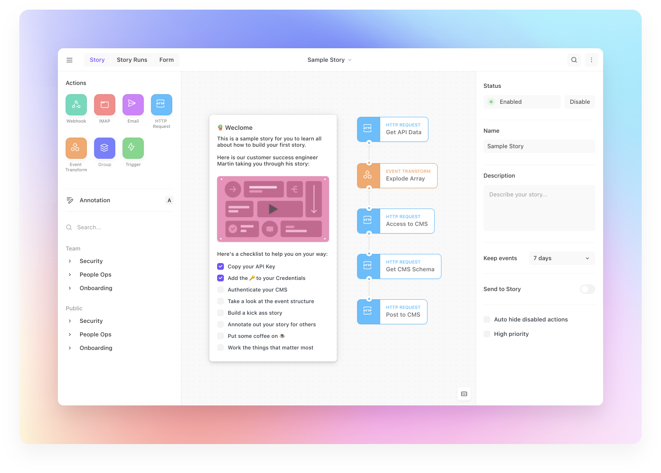Select the Webhook action icon
The image size is (661, 473).
[76, 105]
